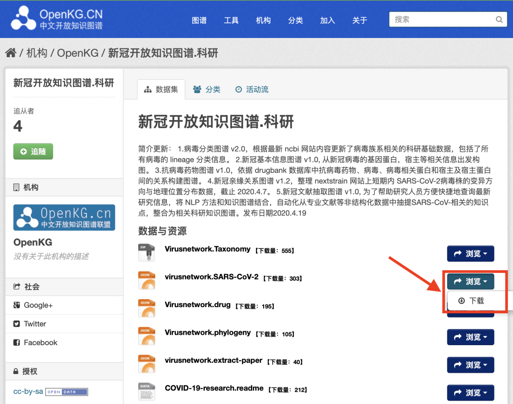
Task: Select 下载 in the open dropdown menu
Action: click(471, 301)
